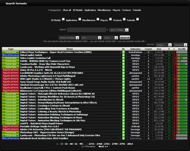This screenshot has height=151, width=190.
Task: Click download arrow for Unity 3D Pro 4.1.2 f1
Action: pos(123,70)
